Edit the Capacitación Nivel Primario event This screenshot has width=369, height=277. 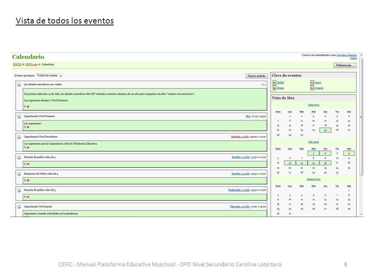tap(25, 127)
